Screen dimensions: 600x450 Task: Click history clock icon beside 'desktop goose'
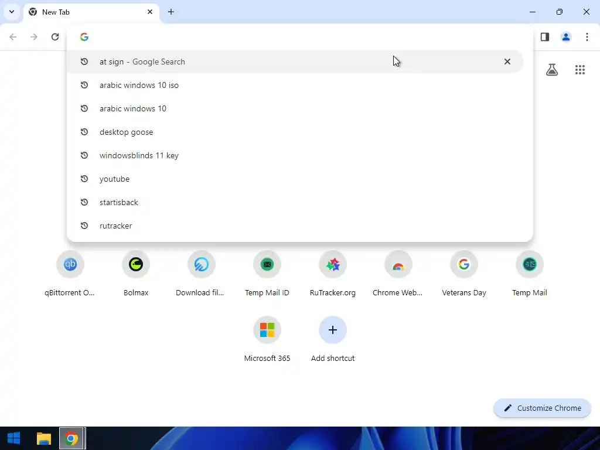click(x=84, y=132)
